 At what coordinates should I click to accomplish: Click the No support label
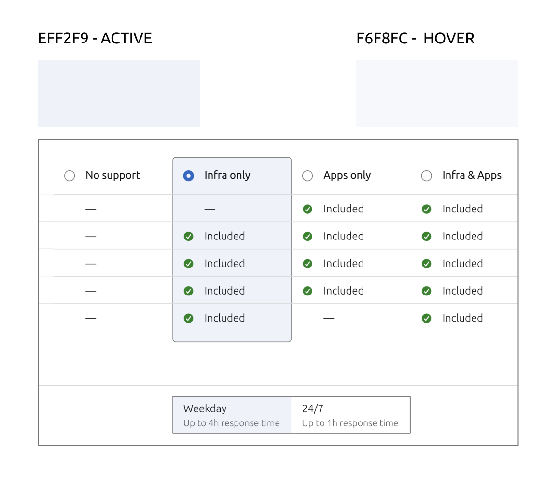pos(112,175)
